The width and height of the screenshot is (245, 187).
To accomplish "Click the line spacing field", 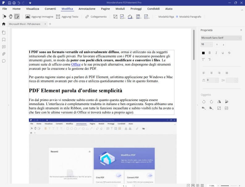I will click(x=232, y=80).
